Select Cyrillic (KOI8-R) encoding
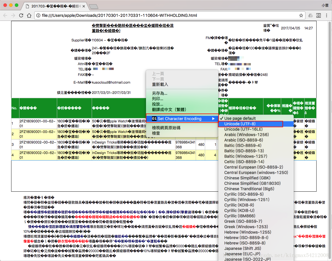Screen dimensions: 332x261 click(x=256, y=205)
